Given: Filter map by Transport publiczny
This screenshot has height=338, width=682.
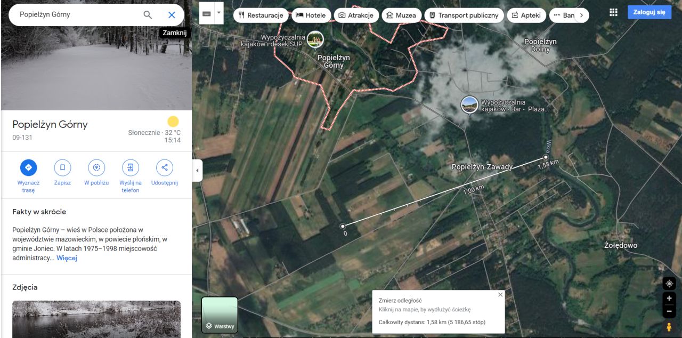Looking at the screenshot, I should click(464, 15).
